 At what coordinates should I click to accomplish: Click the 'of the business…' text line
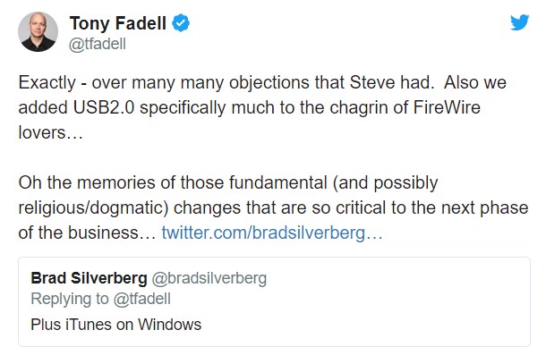(x=87, y=233)
